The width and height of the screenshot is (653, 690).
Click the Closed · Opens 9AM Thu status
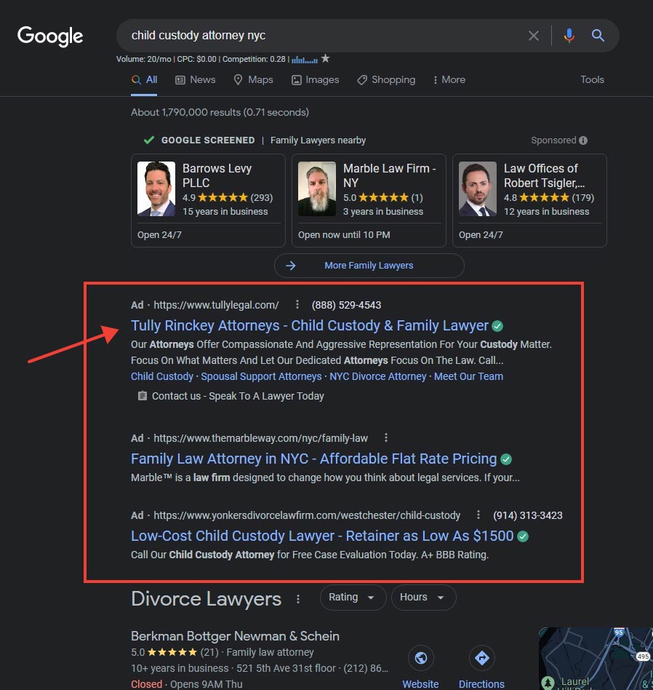coord(186,684)
